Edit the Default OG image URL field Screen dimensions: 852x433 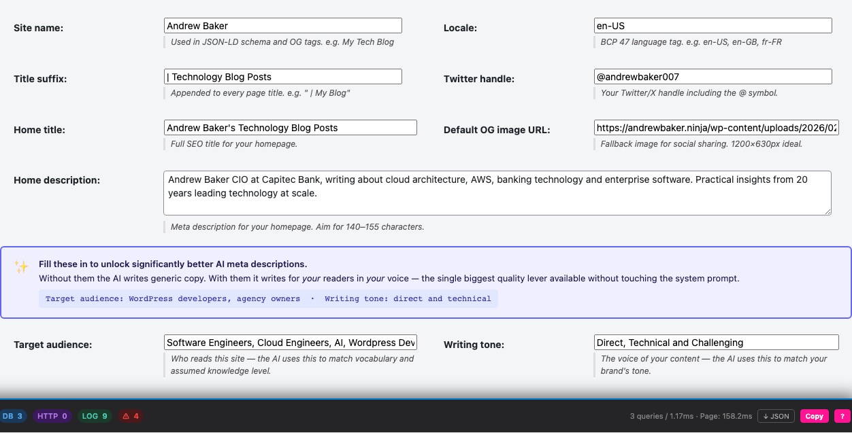pyautogui.click(x=716, y=127)
